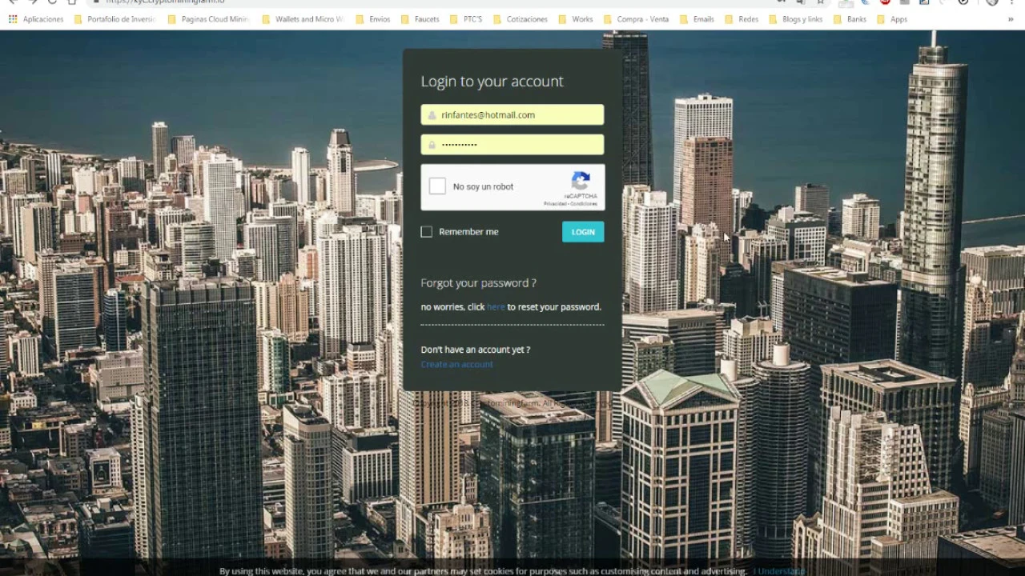1025x576 pixels.
Task: Open the Portafolio de Inversio bookmark folder
Action: click(x=115, y=19)
